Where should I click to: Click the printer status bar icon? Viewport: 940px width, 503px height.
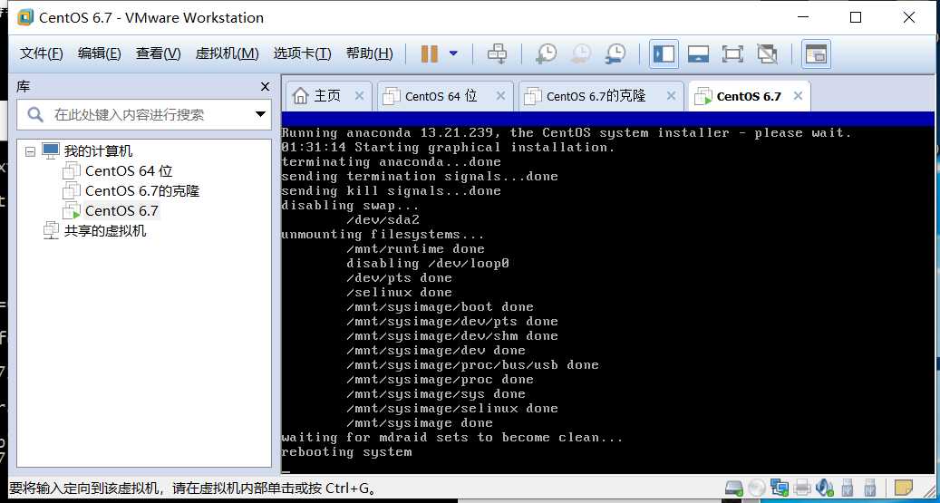[803, 488]
